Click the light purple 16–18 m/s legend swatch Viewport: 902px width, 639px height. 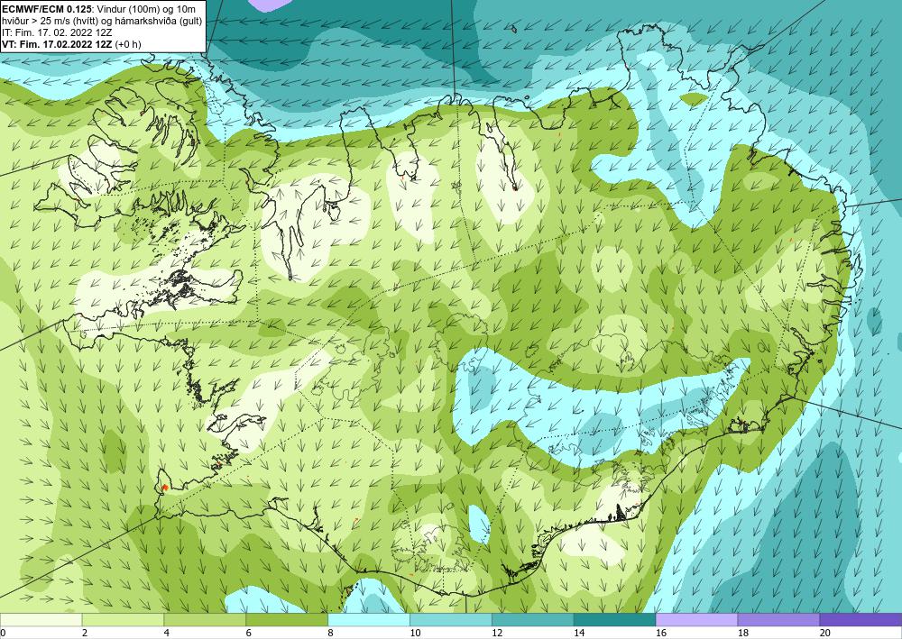coord(696,620)
